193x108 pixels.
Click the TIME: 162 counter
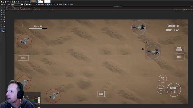click(172, 30)
